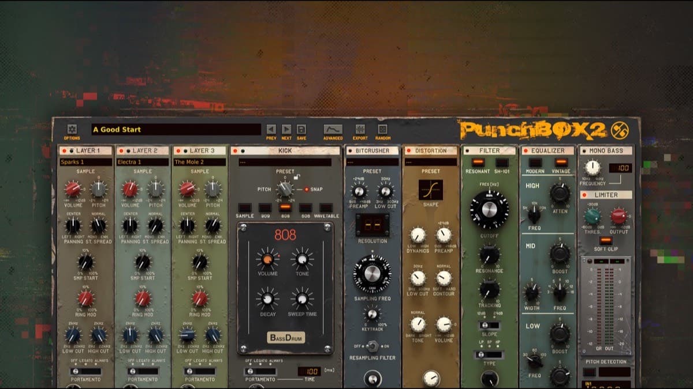The width and height of the screenshot is (693, 389).
Task: Disable the Distortion module
Action: pyautogui.click(x=408, y=151)
